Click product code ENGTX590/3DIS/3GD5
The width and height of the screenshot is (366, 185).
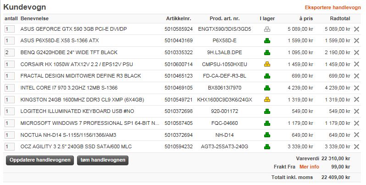[x=225, y=29]
